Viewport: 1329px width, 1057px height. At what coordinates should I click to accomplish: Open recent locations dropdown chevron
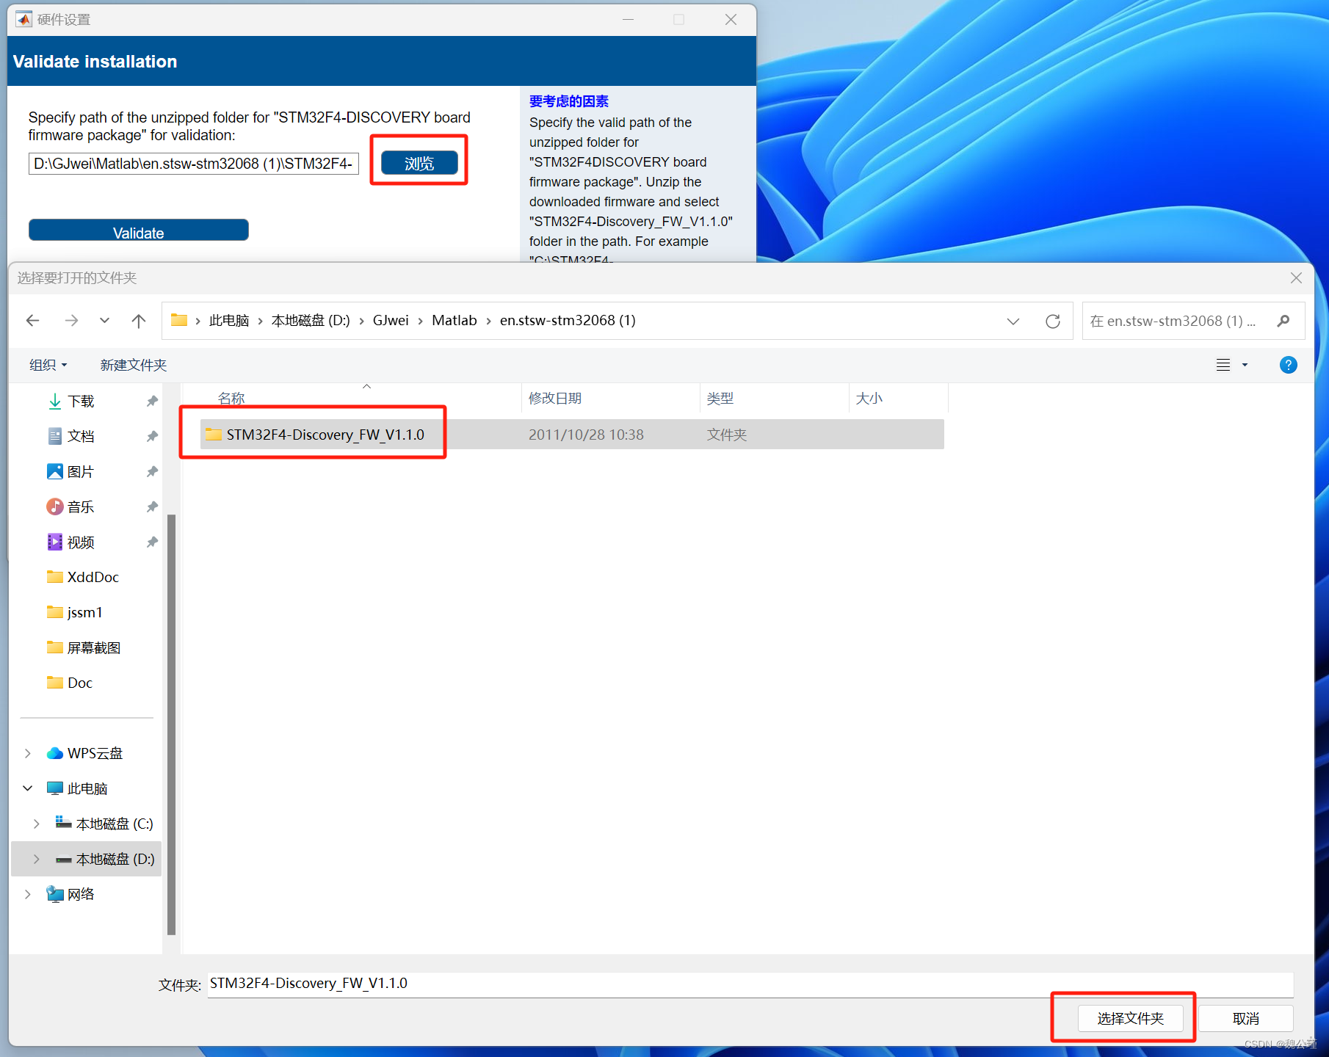click(x=104, y=320)
